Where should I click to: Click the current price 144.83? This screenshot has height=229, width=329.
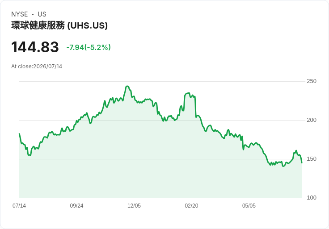pyautogui.click(x=35, y=47)
